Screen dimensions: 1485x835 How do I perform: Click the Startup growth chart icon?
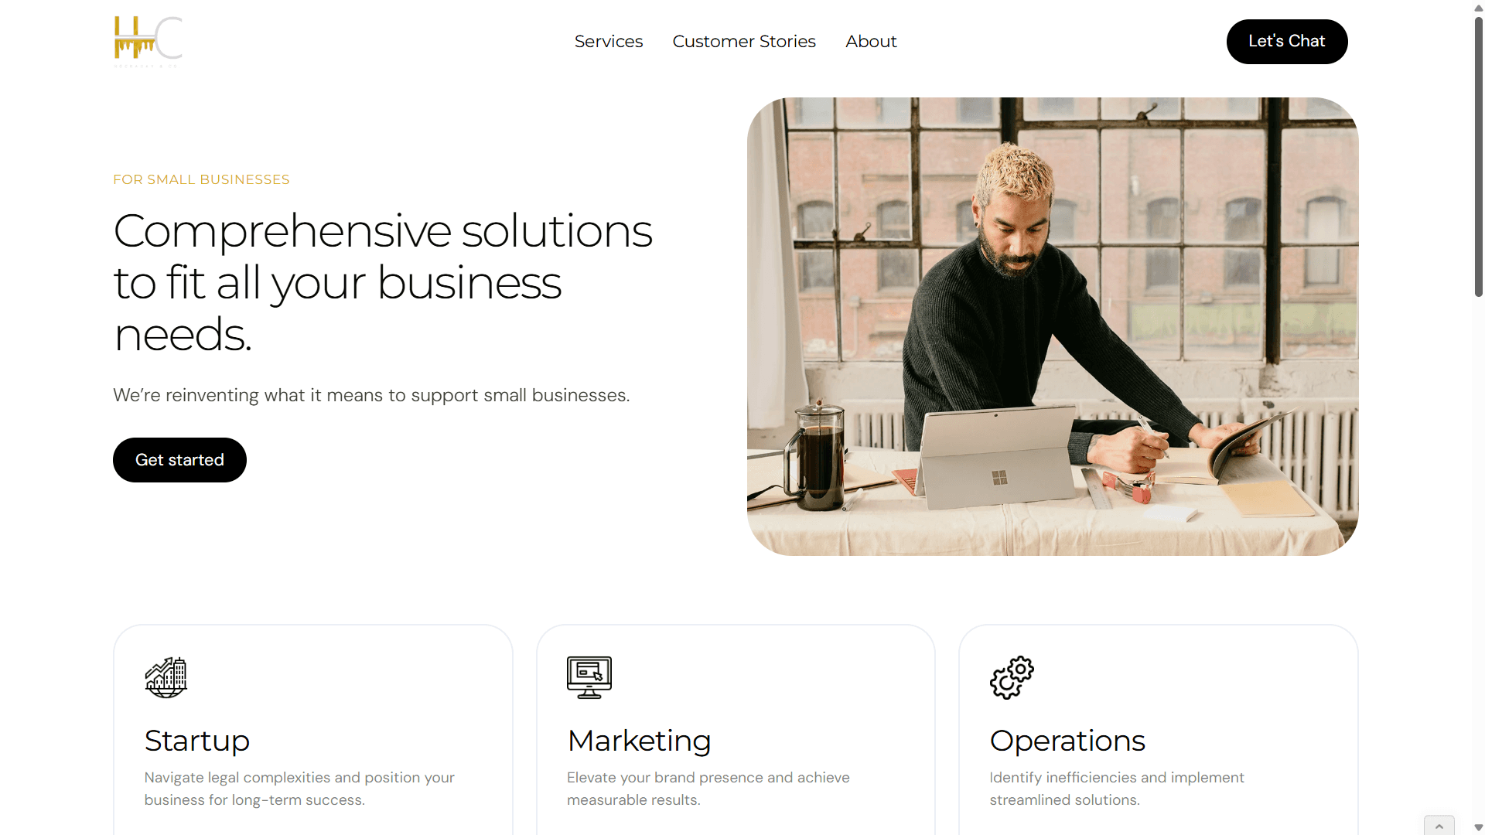[x=166, y=678]
